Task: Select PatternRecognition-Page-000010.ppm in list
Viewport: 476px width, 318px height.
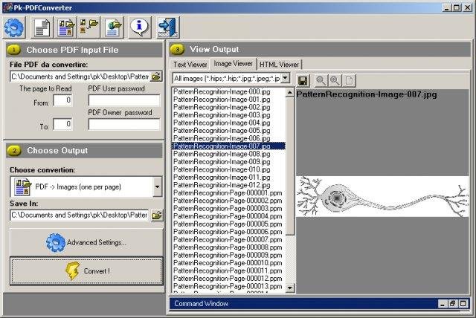Action: [228, 263]
